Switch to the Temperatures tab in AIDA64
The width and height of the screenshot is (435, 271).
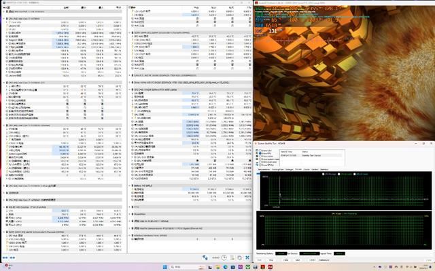click(264, 169)
